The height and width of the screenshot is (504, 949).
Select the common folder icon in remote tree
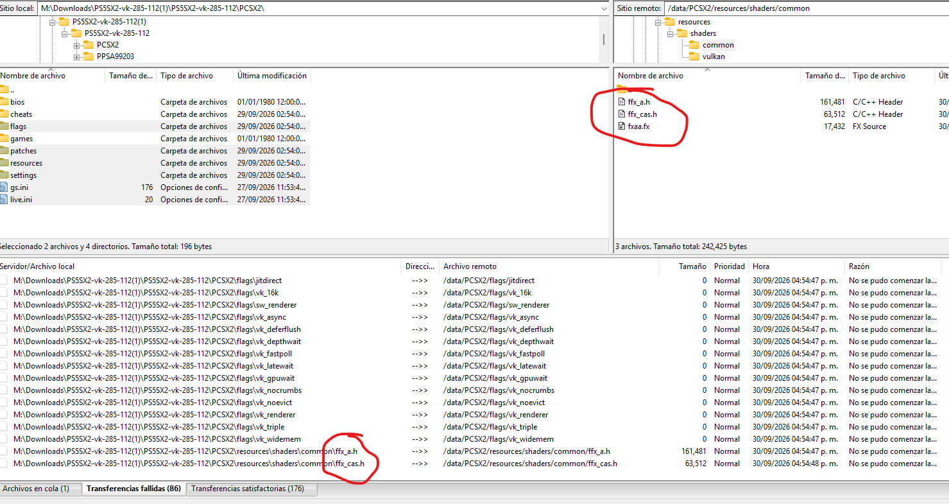pyautogui.click(x=694, y=45)
